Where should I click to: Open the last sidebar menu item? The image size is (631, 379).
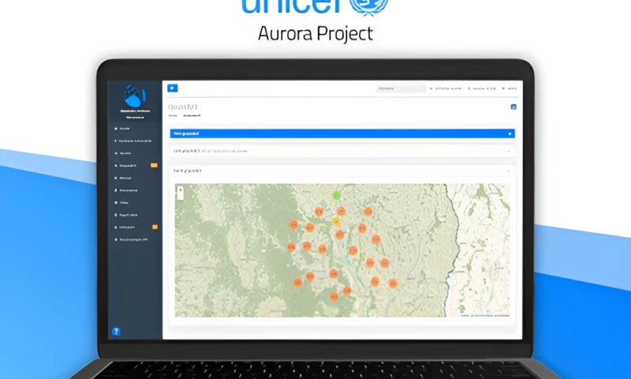(x=133, y=238)
